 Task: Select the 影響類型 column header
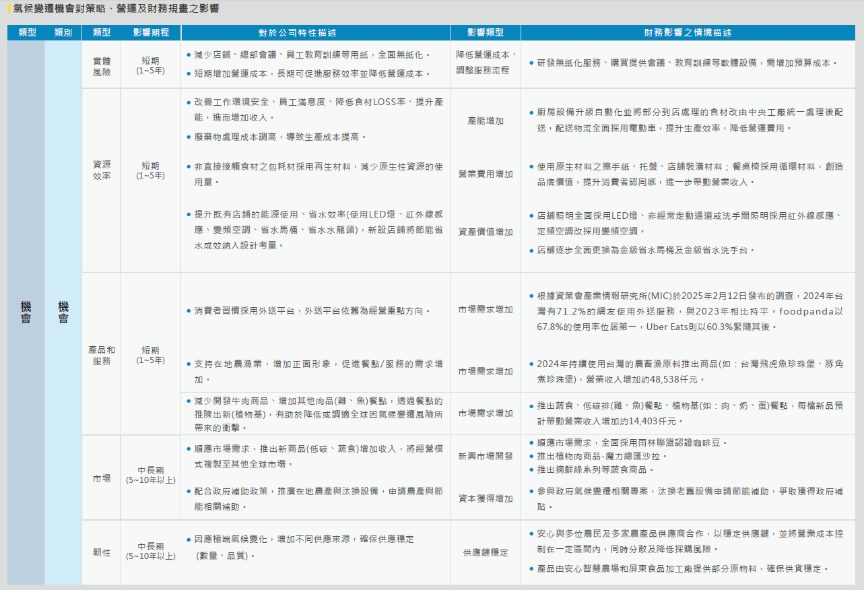(485, 32)
